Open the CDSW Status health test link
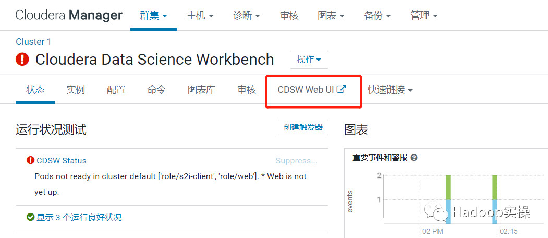The height and width of the screenshot is (238, 548). pyautogui.click(x=62, y=161)
